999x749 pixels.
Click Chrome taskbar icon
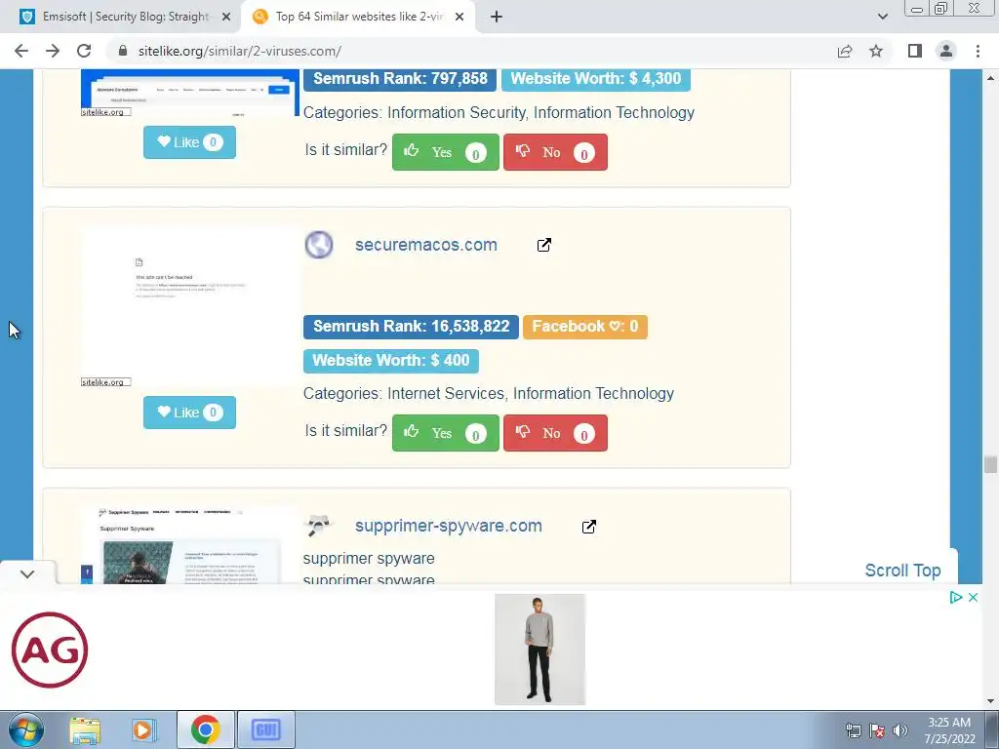click(x=205, y=729)
